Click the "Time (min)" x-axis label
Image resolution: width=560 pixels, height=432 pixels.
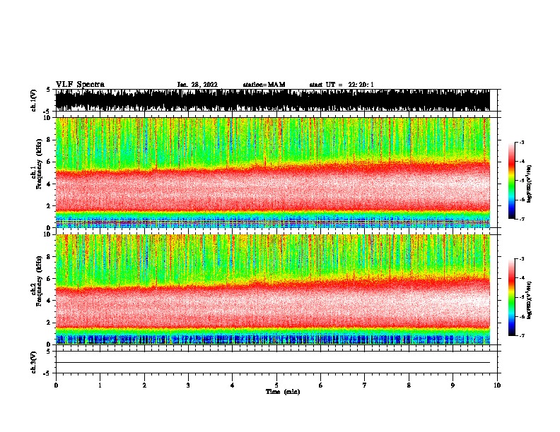pos(283,392)
